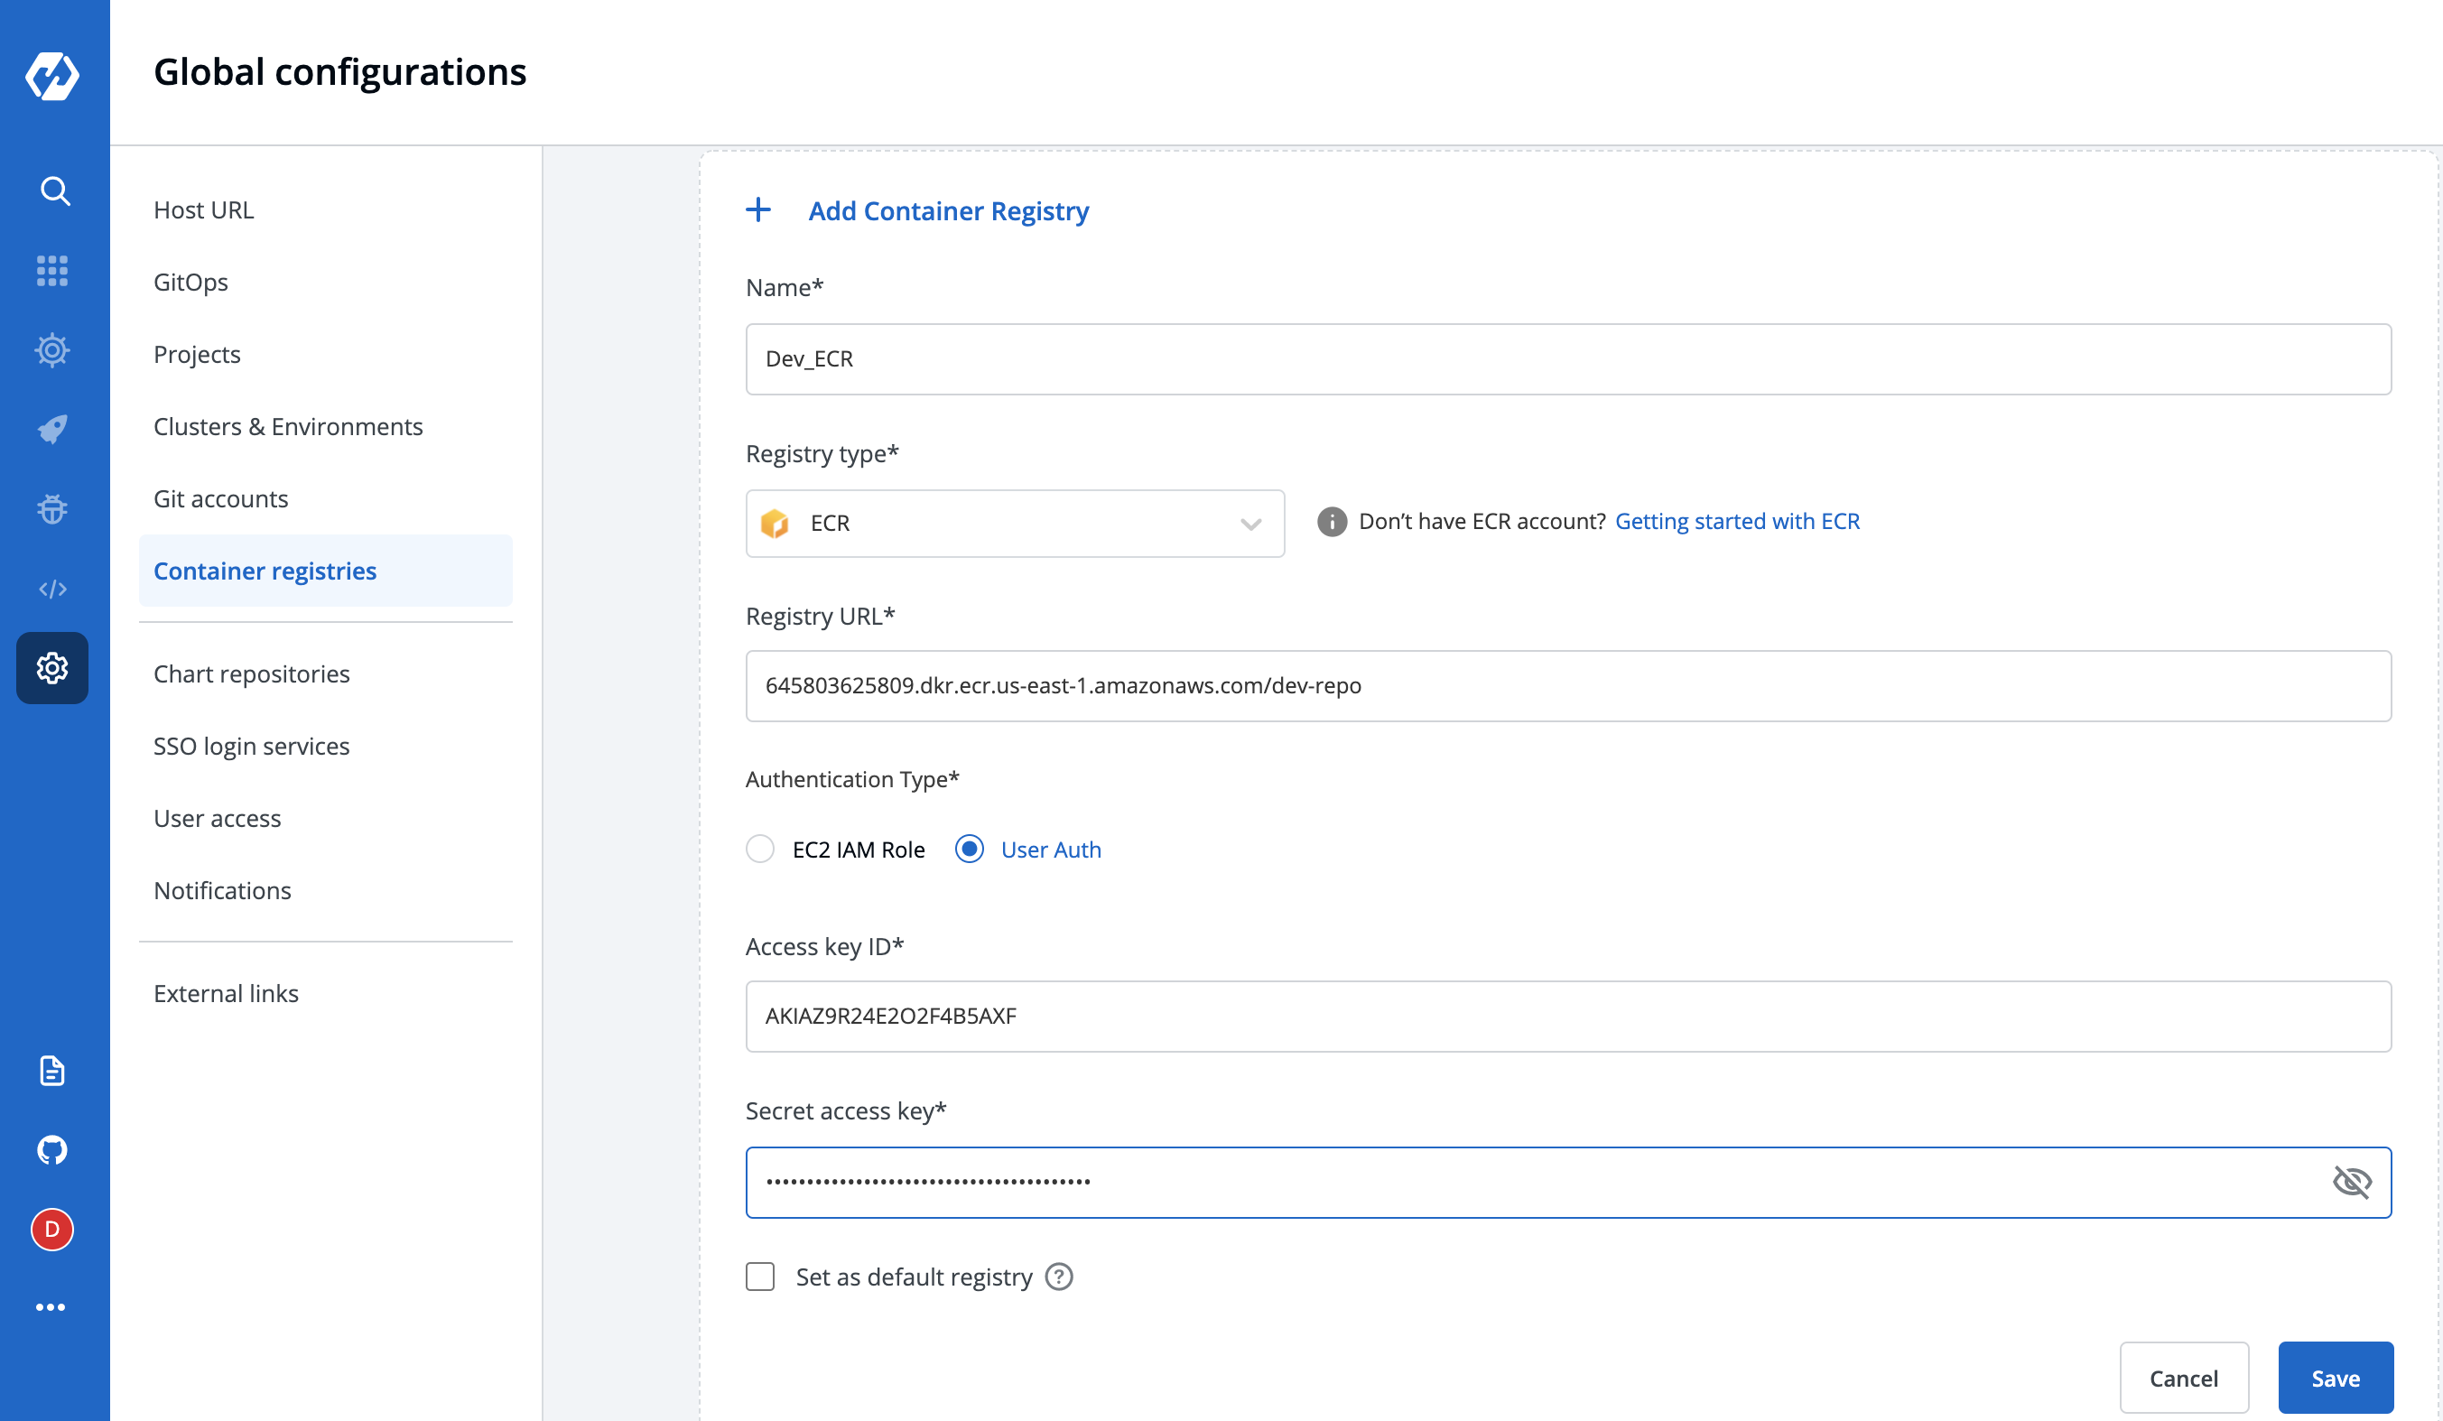The height and width of the screenshot is (1421, 2443).
Task: Open the ellipsis more-options icon in sidebar
Action: tap(51, 1305)
